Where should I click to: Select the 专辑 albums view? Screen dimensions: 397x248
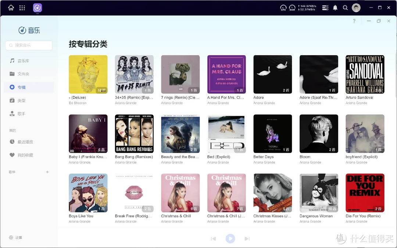click(29, 87)
